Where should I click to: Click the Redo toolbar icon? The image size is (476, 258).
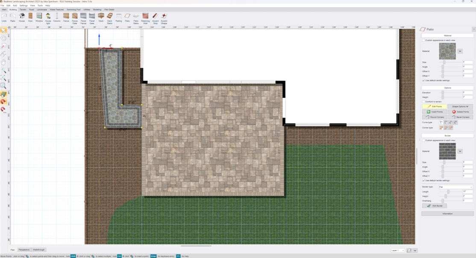(x=13, y=18)
